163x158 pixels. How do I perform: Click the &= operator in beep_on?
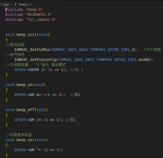click(x=39, y=95)
